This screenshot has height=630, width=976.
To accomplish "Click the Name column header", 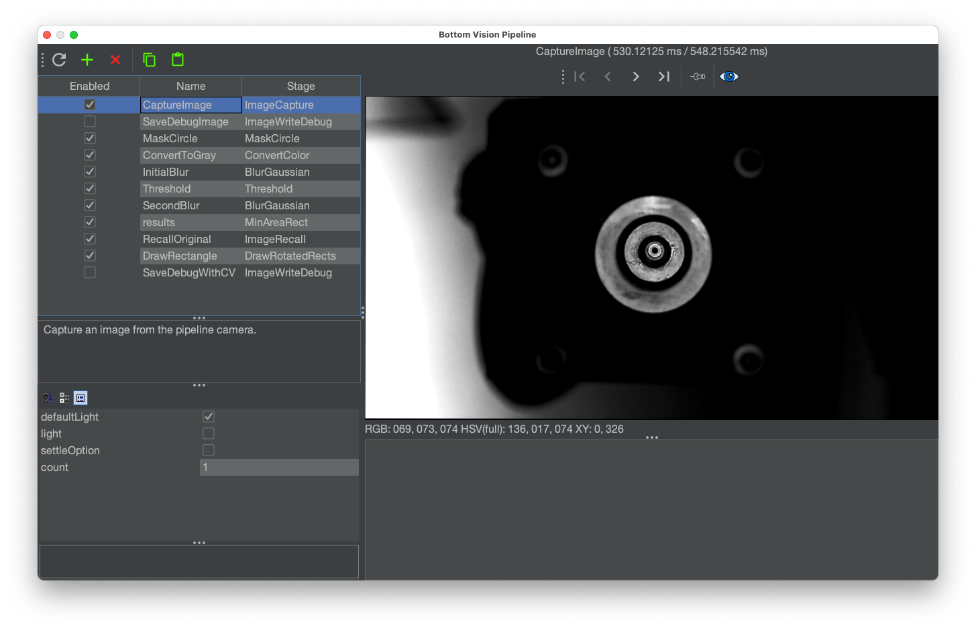I will [x=191, y=86].
